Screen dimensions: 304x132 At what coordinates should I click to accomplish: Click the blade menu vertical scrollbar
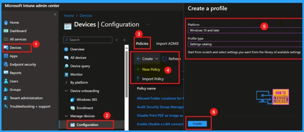(126, 74)
